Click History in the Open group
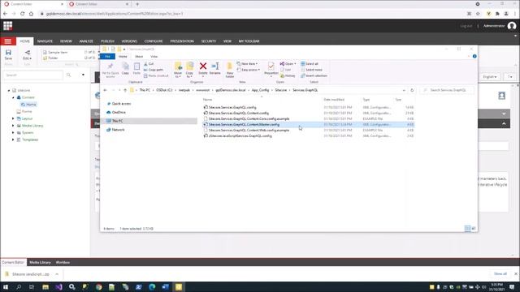 (x=288, y=75)
